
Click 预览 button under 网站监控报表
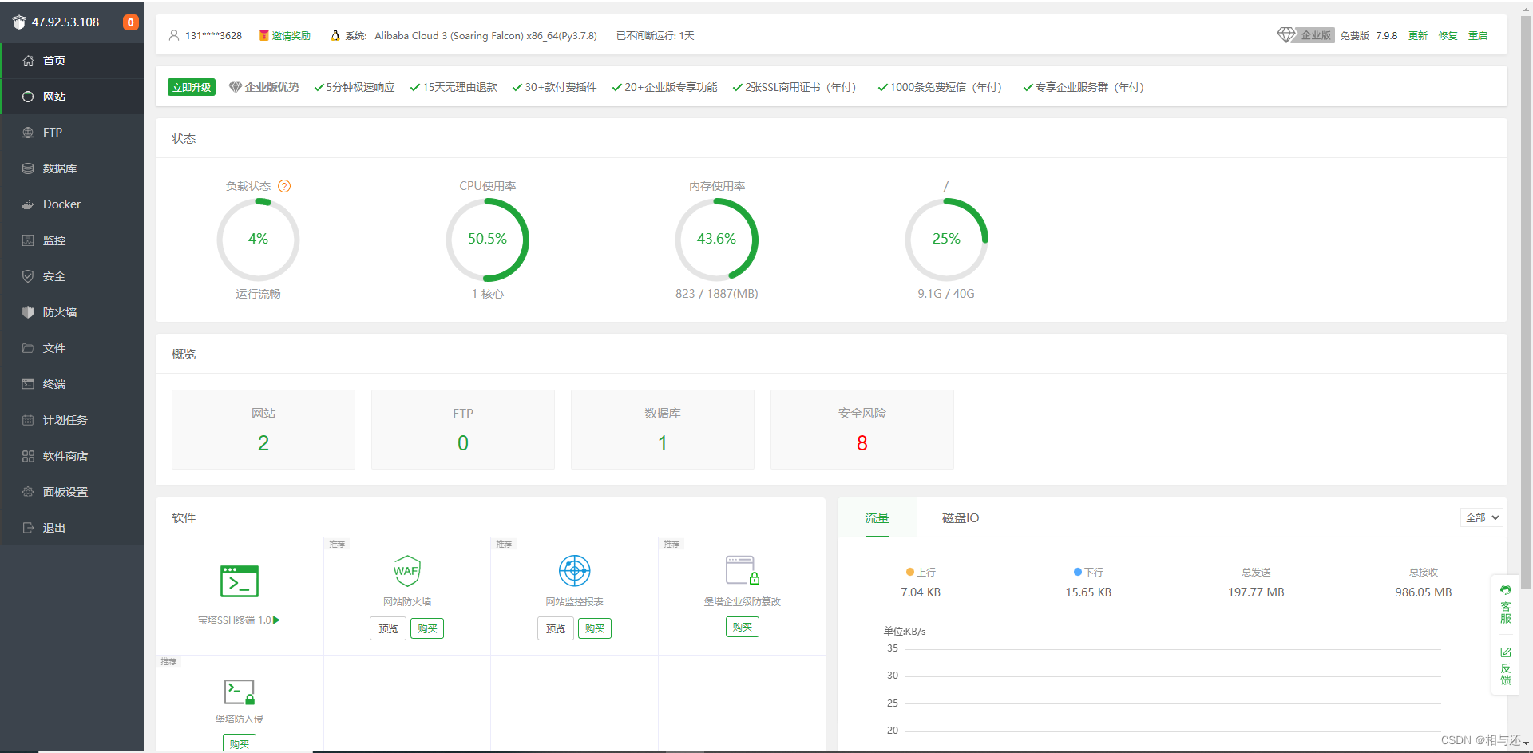(x=556, y=628)
